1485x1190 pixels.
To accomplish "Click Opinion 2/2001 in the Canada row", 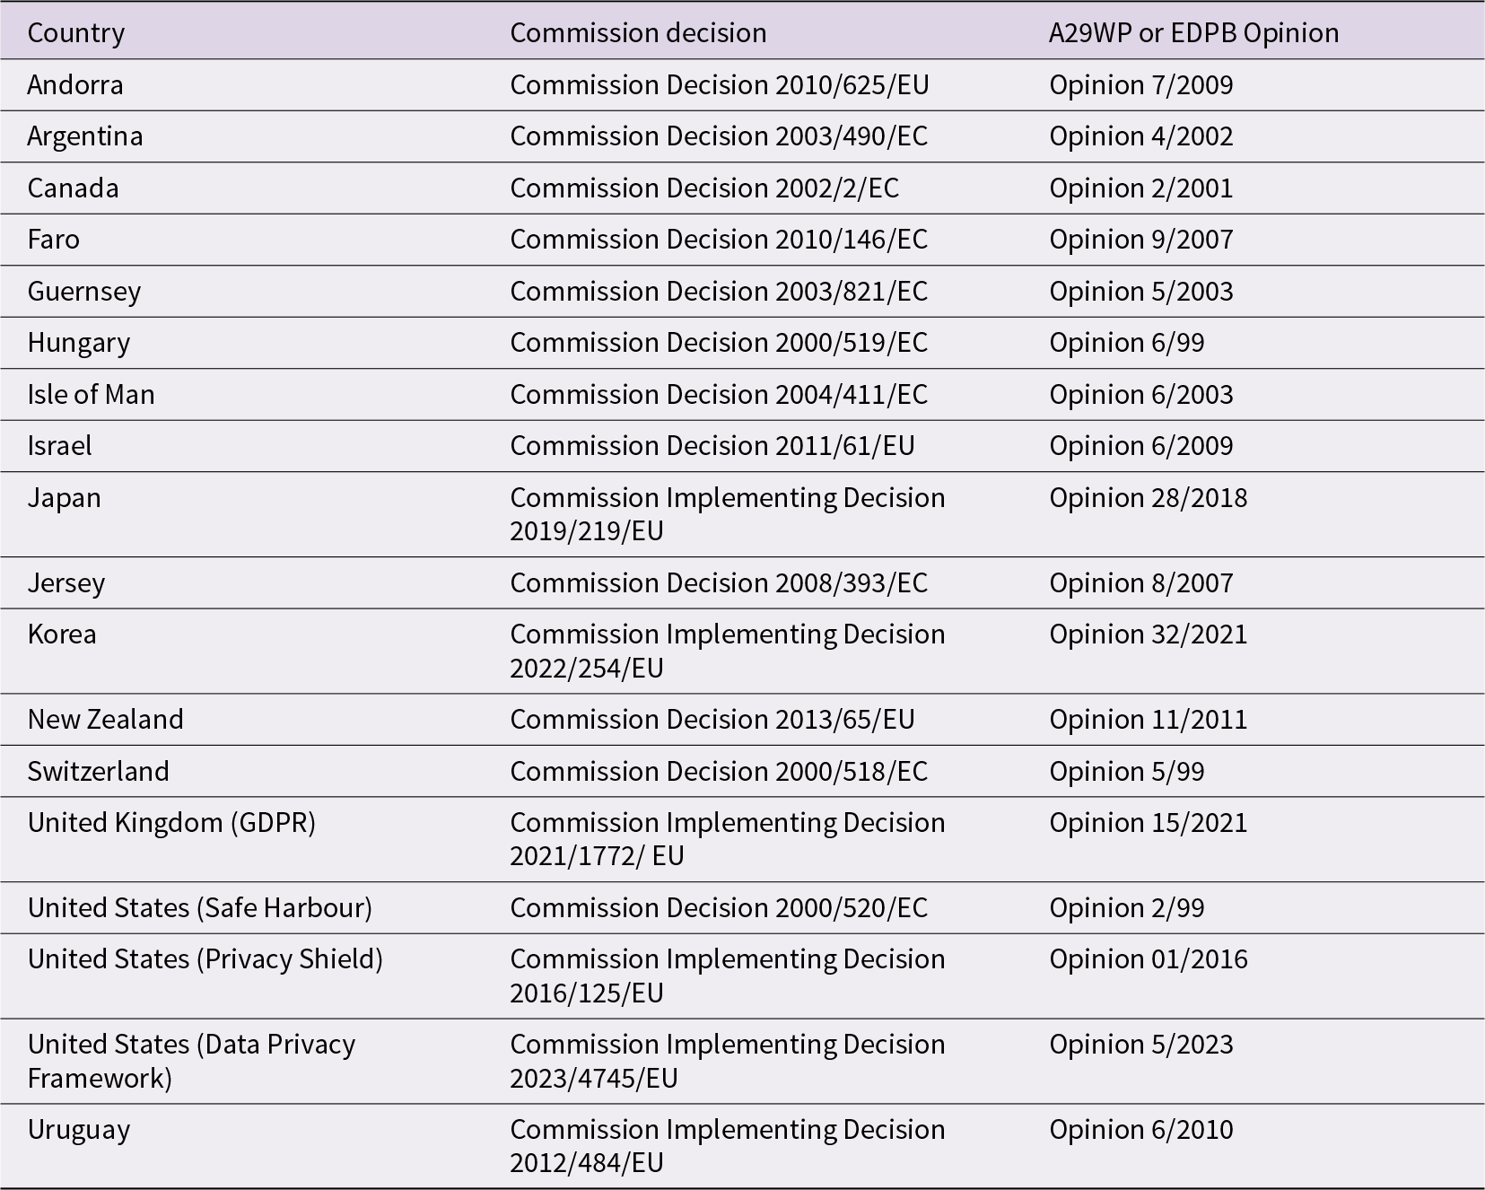I will point(1140,188).
